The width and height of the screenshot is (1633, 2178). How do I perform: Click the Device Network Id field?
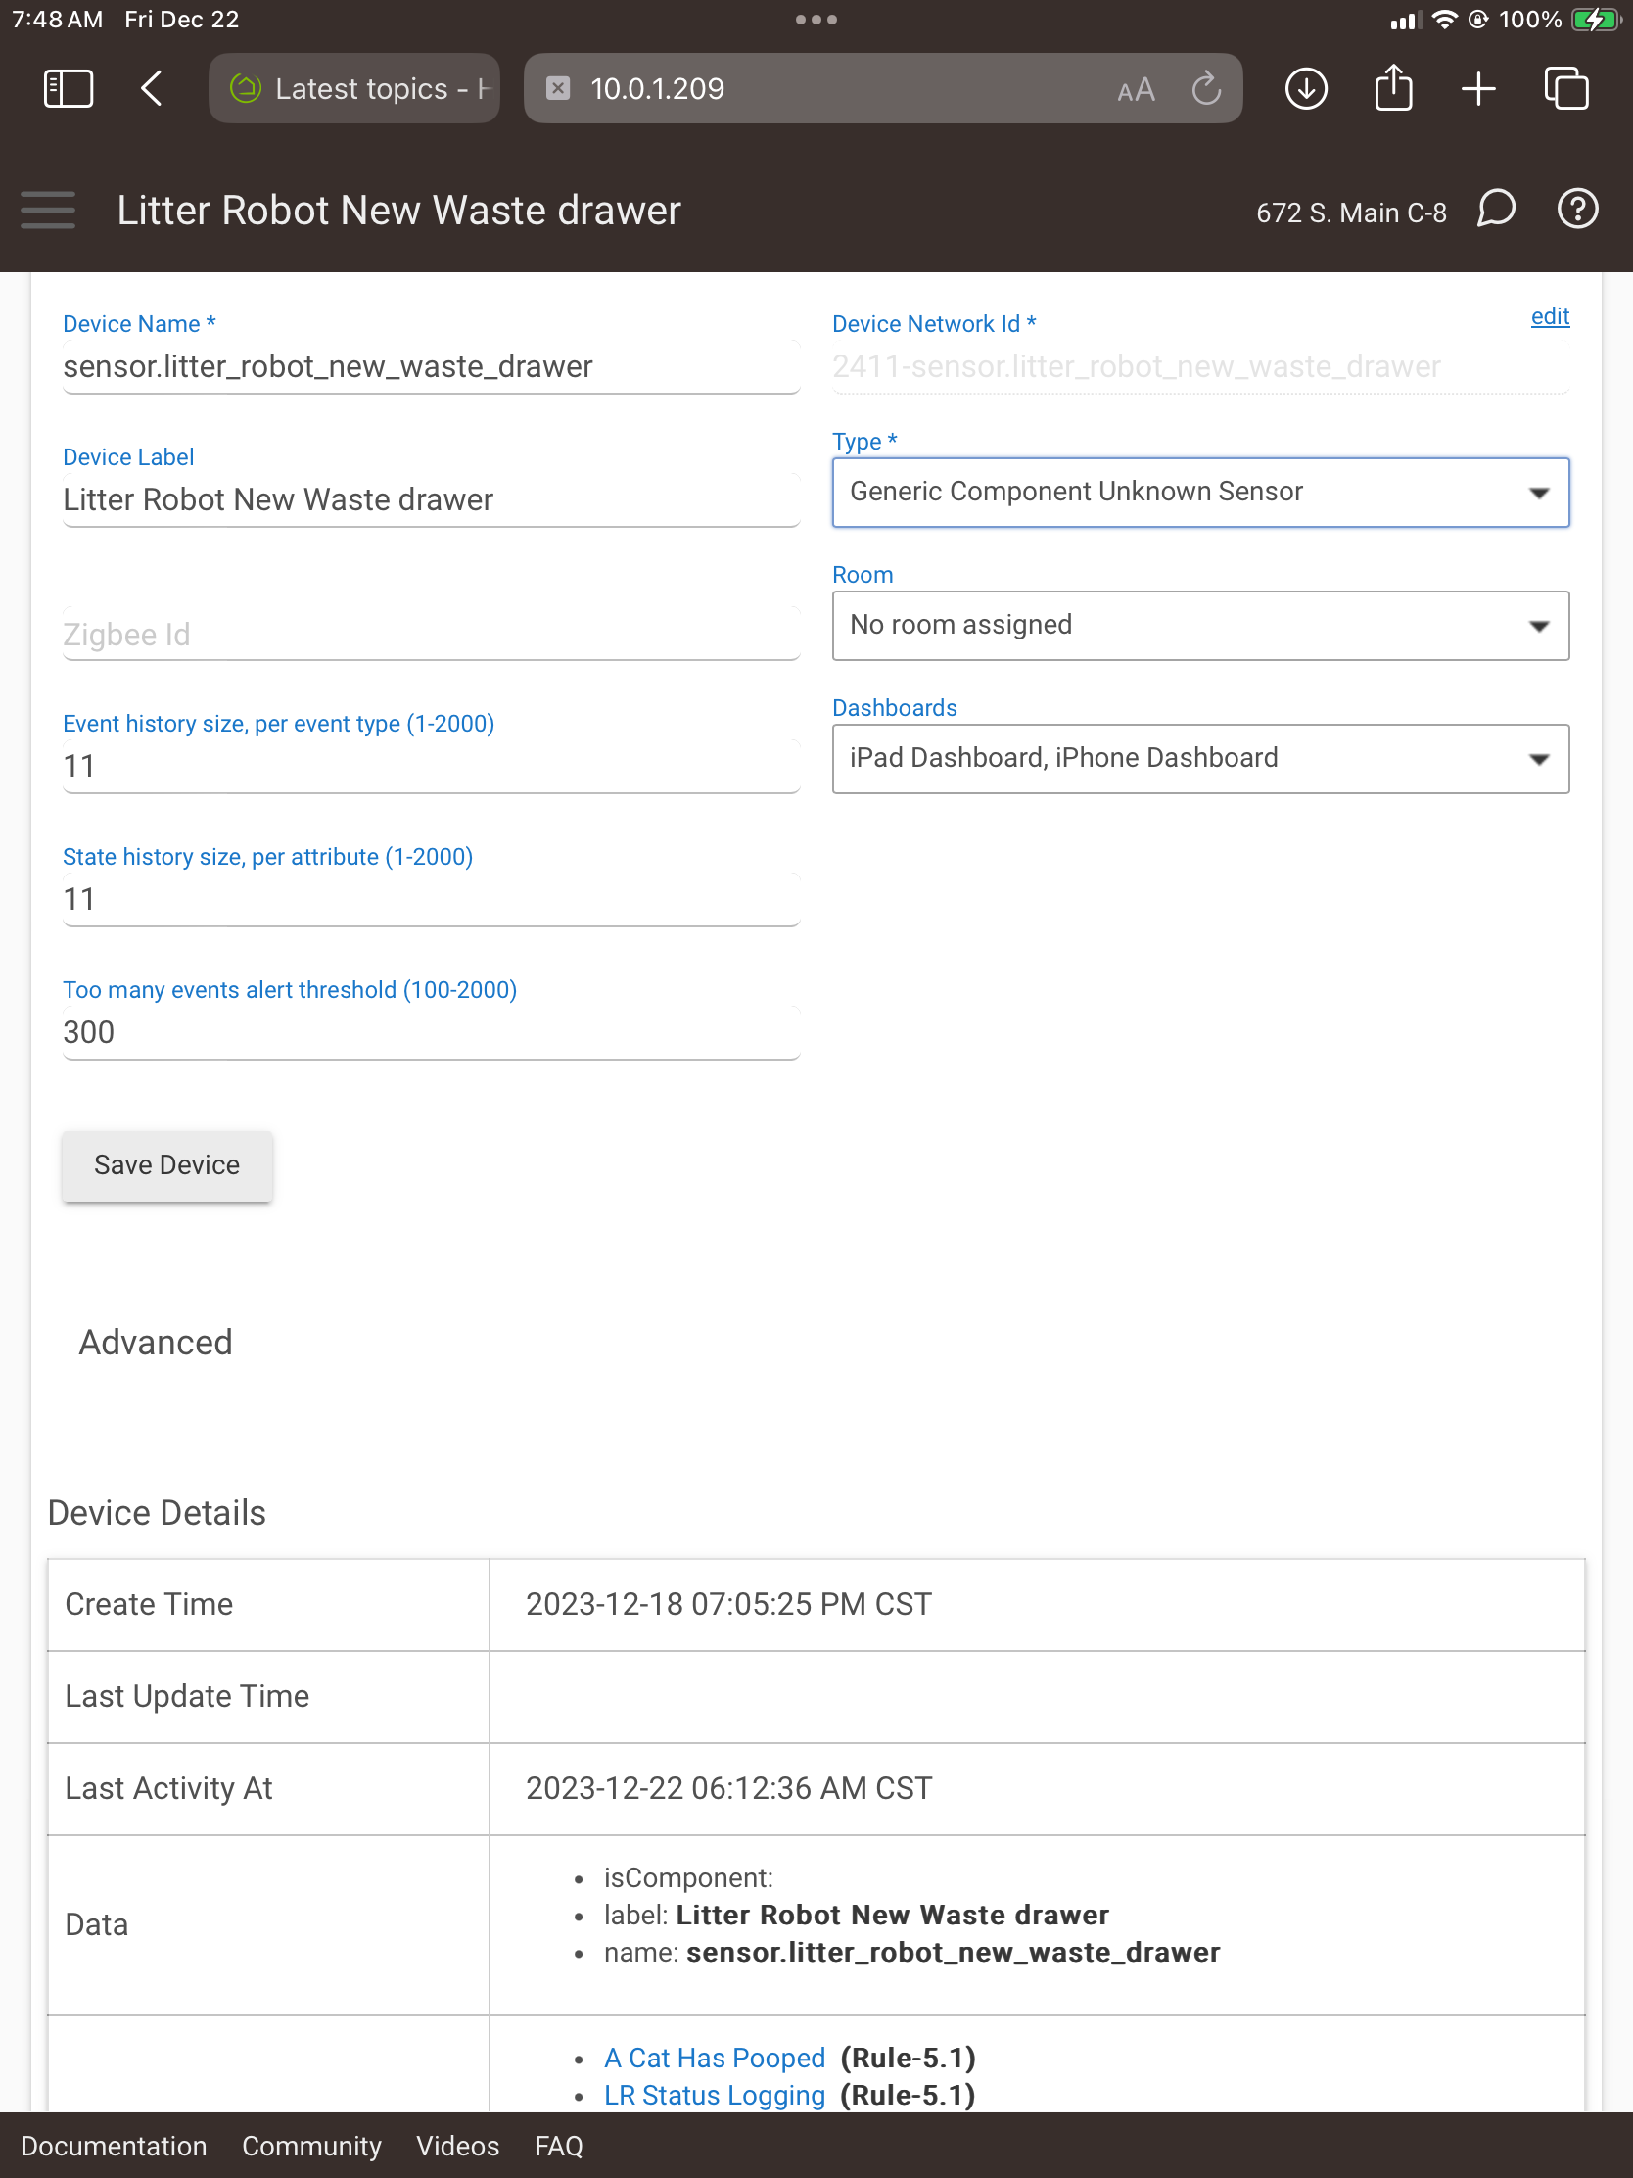pos(1200,366)
